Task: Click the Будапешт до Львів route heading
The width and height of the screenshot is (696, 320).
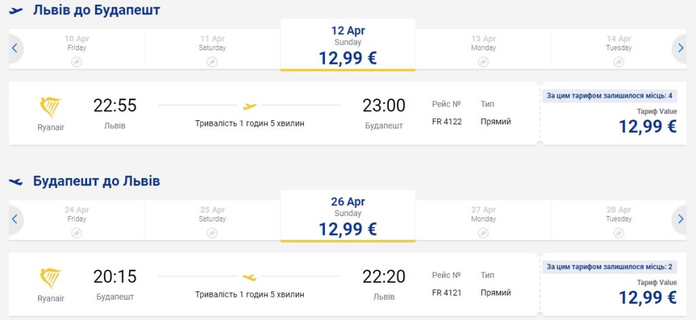Action: pos(97,181)
